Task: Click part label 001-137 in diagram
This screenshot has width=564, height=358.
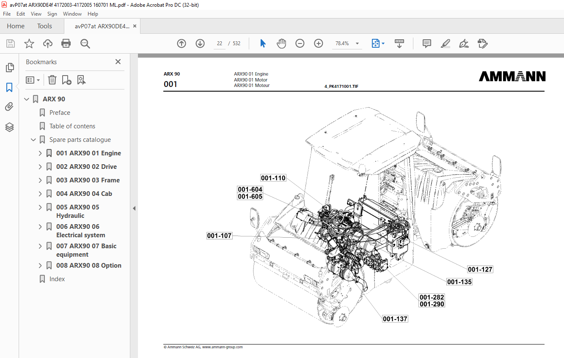Action: pos(395,319)
